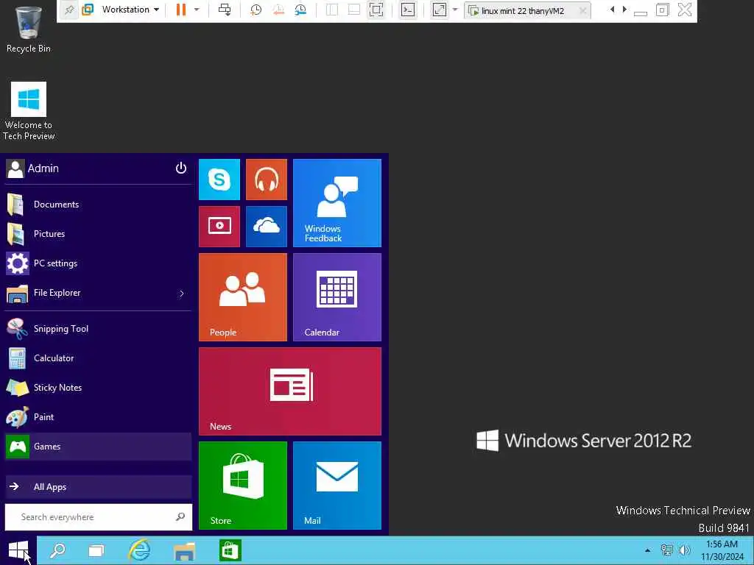Image resolution: width=754 pixels, height=565 pixels.
Task: Close the linux mint 22 thanyVM2 tab
Action: pos(583,10)
